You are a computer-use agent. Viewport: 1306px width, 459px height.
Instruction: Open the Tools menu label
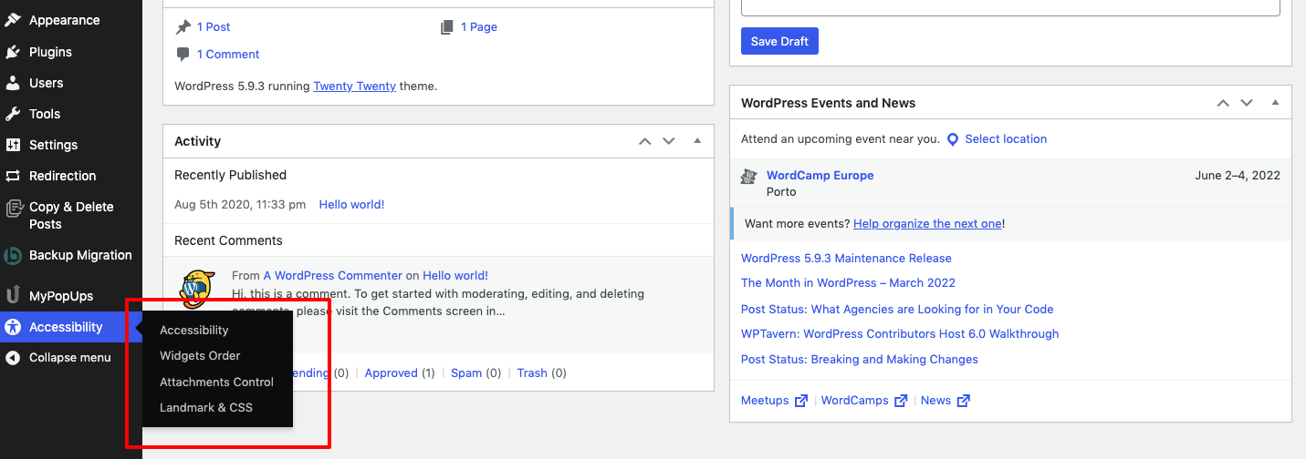coord(45,114)
